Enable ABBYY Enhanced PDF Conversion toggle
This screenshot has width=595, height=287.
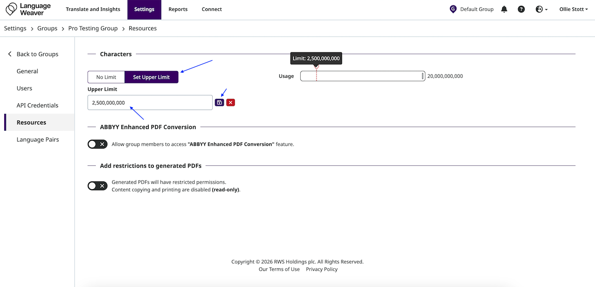pos(97,144)
